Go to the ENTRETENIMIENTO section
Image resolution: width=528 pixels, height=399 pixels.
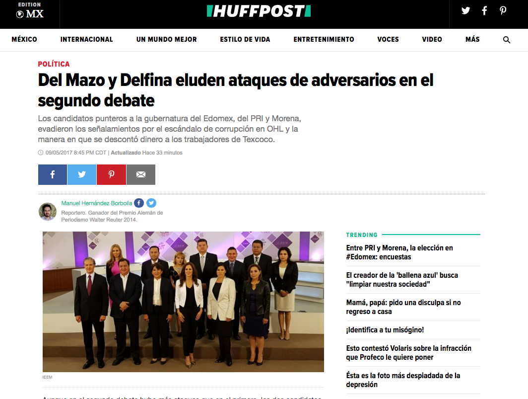point(324,39)
